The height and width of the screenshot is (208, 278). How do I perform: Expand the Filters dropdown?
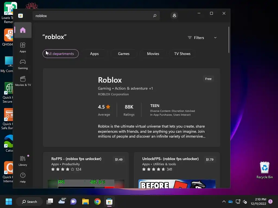tap(202, 38)
